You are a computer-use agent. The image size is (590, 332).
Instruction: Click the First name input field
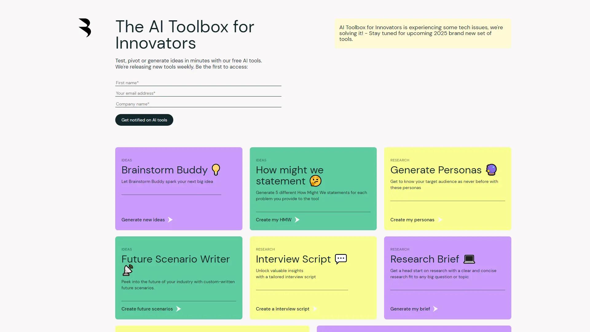198,82
